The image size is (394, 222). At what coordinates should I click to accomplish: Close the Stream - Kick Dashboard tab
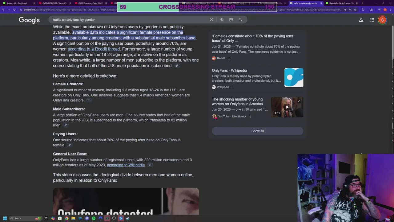click(x=34, y=3)
